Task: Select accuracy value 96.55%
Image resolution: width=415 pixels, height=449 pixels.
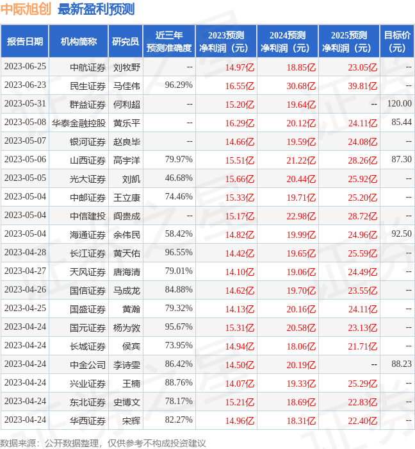Action: [x=179, y=252]
